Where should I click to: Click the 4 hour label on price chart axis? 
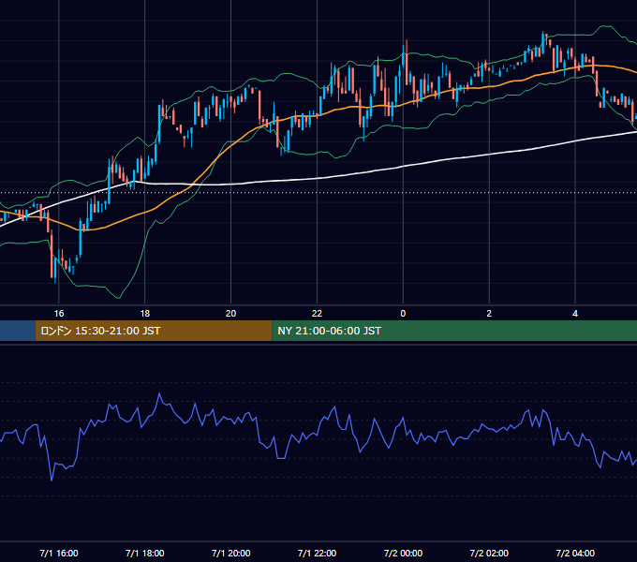click(575, 313)
